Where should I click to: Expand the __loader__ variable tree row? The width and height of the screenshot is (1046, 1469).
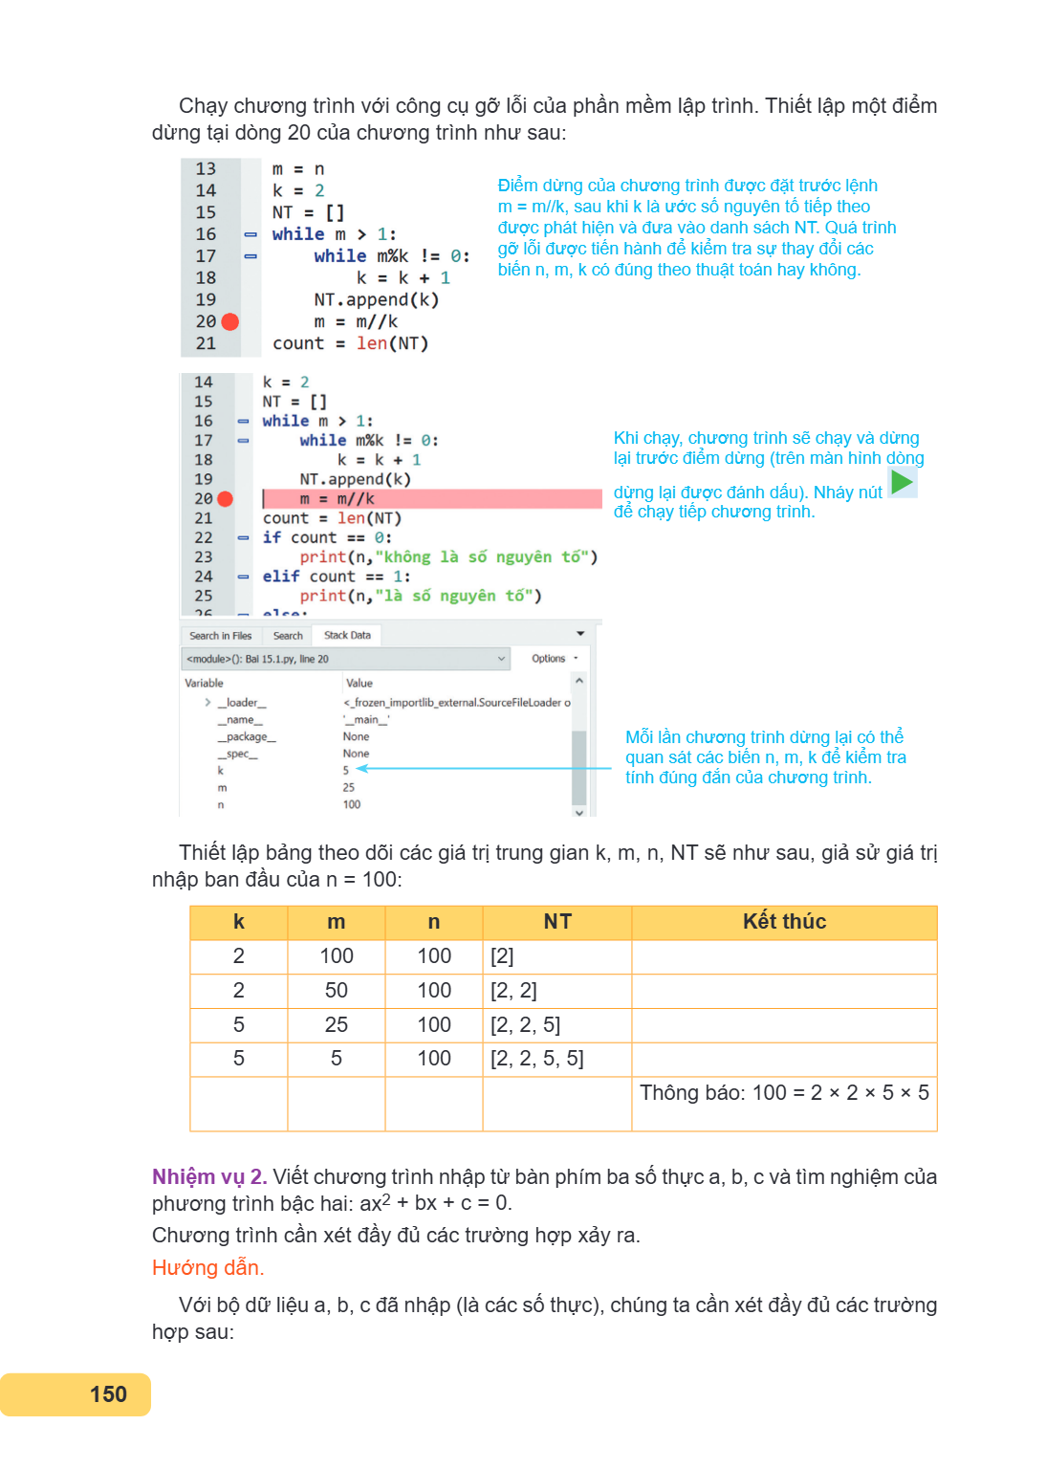click(207, 703)
